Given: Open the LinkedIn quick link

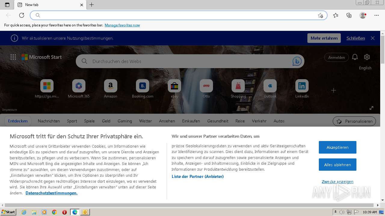Looking at the screenshot, I should (302, 89).
